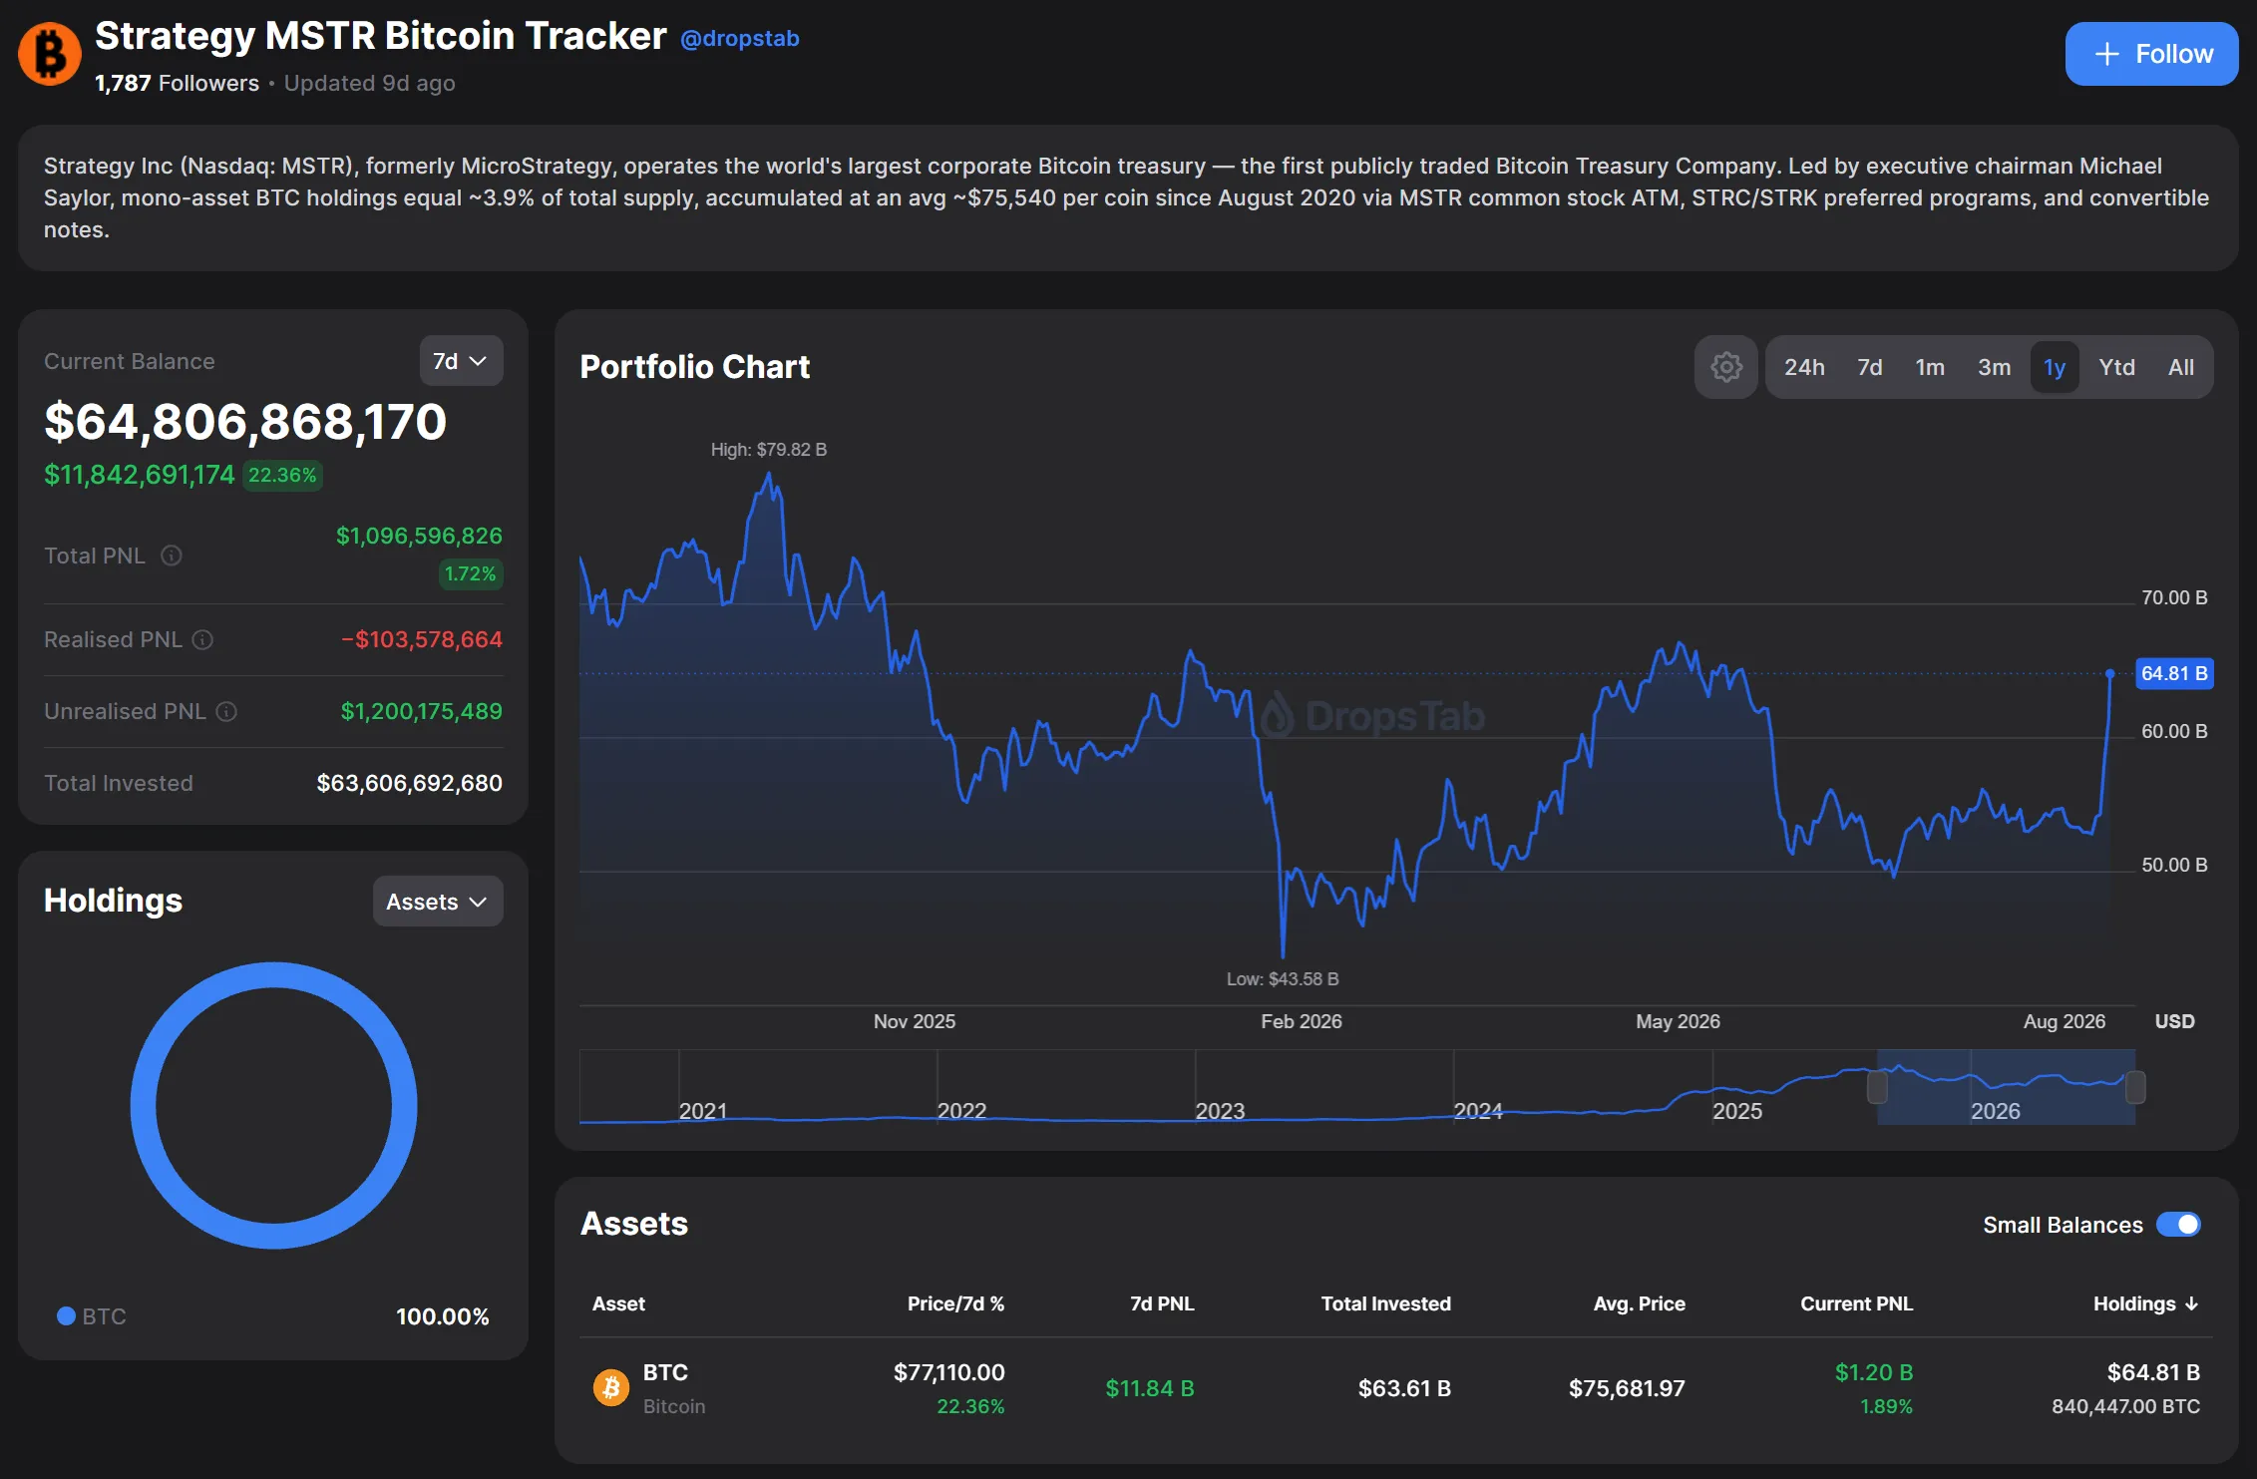The image size is (2257, 1479).
Task: Click the Realised PNL info icon
Action: click(x=202, y=639)
